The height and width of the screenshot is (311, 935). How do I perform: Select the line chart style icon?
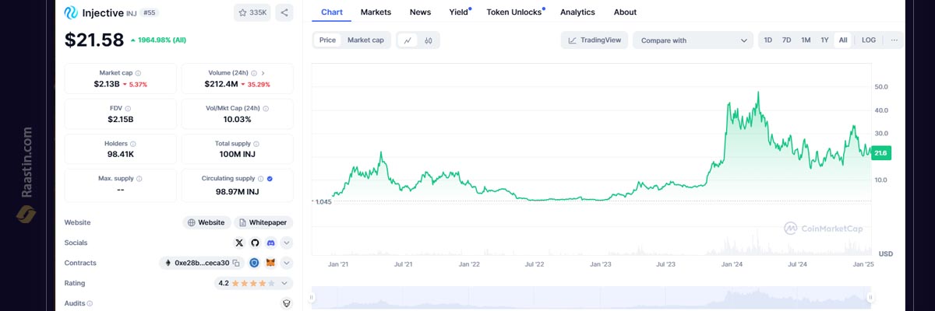[408, 40]
